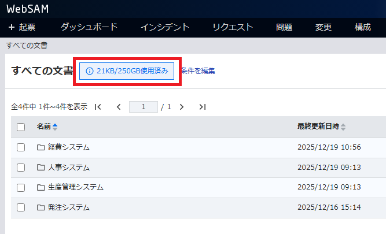Open the インシデント menu
The width and height of the screenshot is (386, 234).
165,27
